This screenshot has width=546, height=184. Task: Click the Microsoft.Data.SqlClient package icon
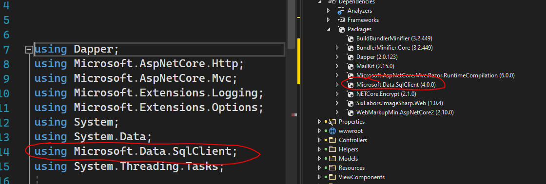click(350, 85)
